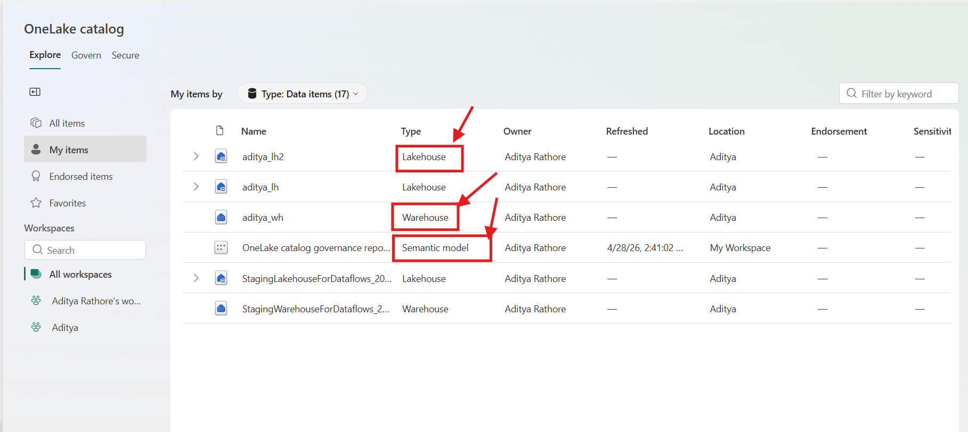Sort by the Owner column header
968x432 pixels.
[517, 131]
